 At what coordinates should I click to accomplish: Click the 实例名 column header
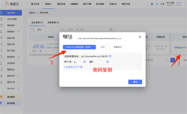(51, 37)
